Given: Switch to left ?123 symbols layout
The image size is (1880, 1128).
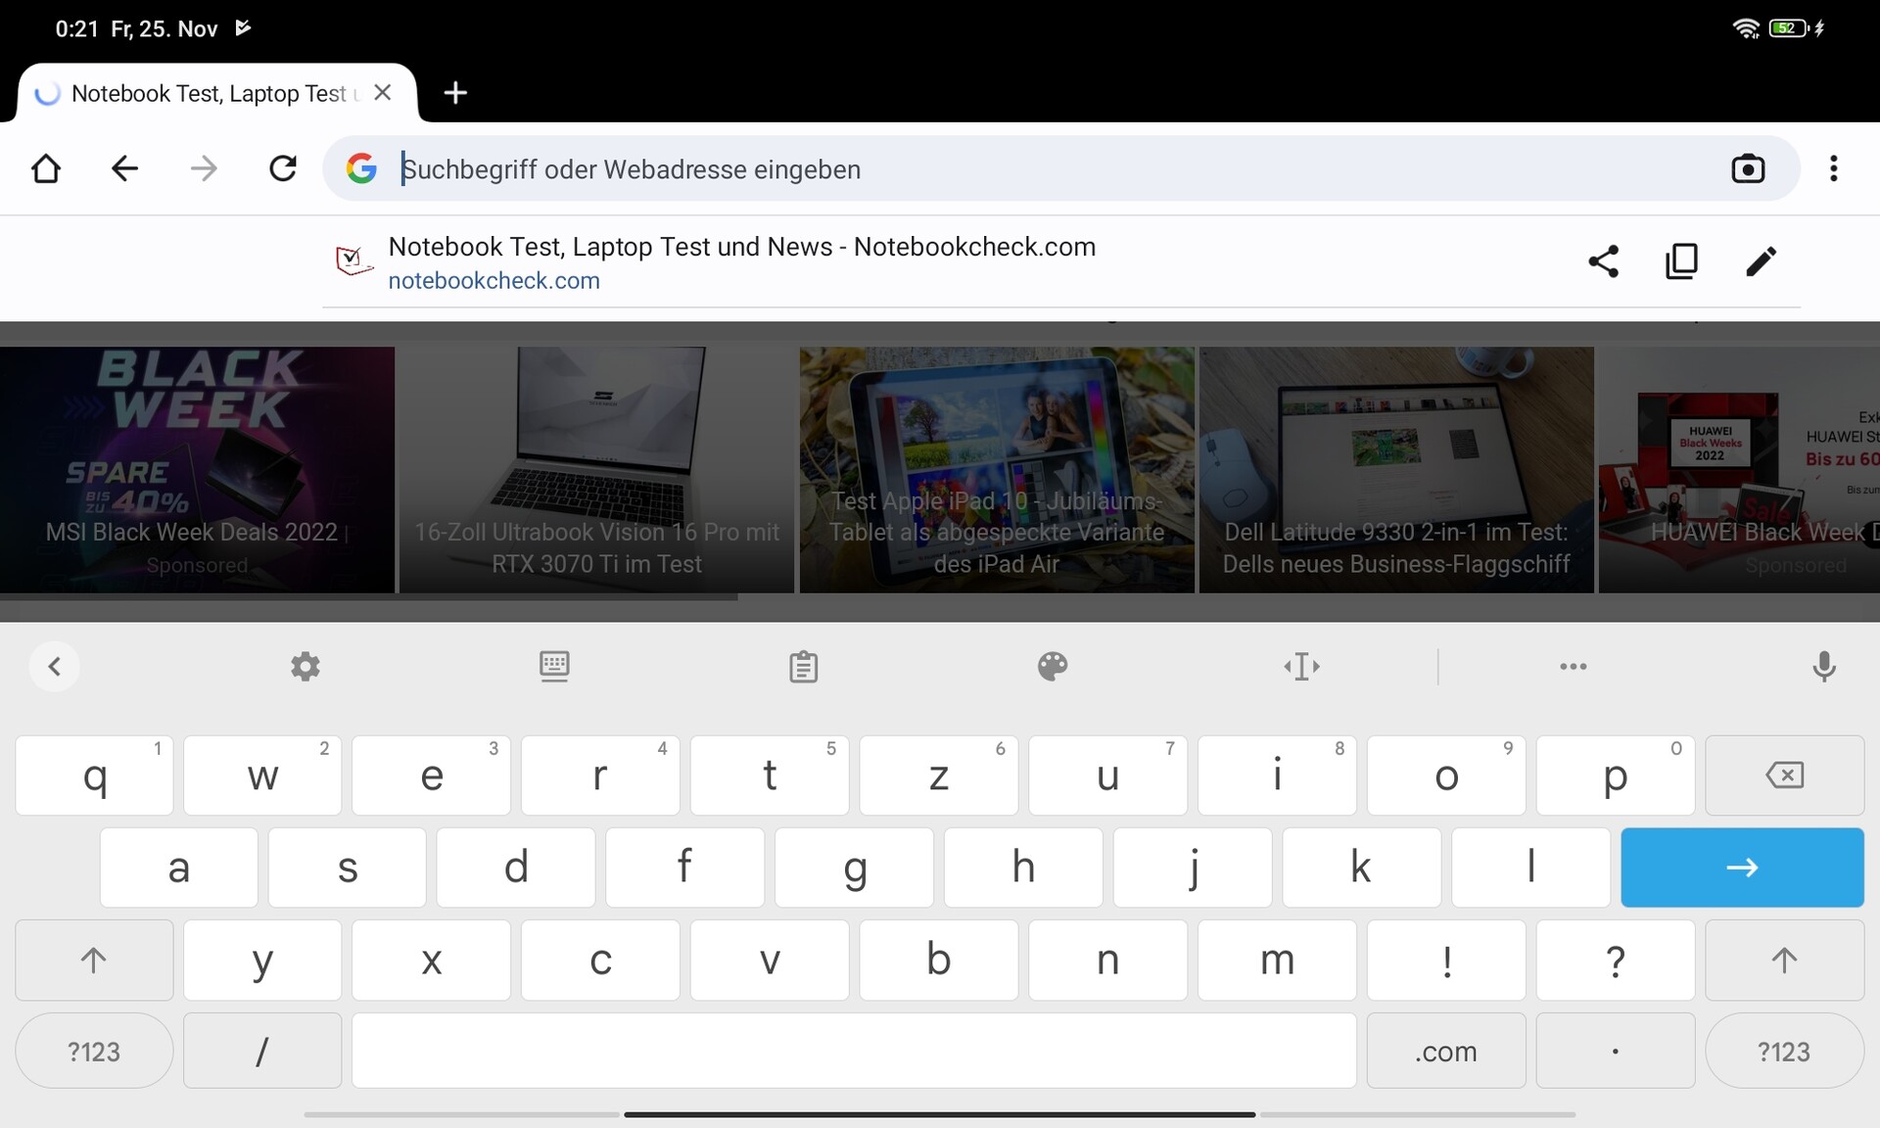Looking at the screenshot, I should [94, 1052].
